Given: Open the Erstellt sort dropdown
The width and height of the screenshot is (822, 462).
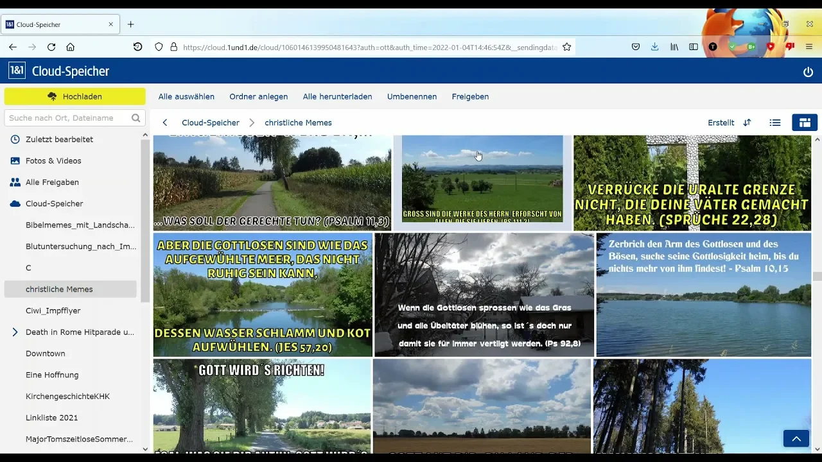Looking at the screenshot, I should (x=721, y=123).
